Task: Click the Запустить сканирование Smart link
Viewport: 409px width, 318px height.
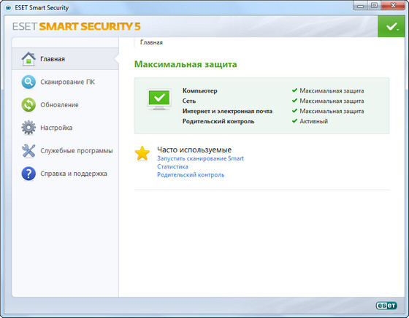Action: [x=200, y=158]
